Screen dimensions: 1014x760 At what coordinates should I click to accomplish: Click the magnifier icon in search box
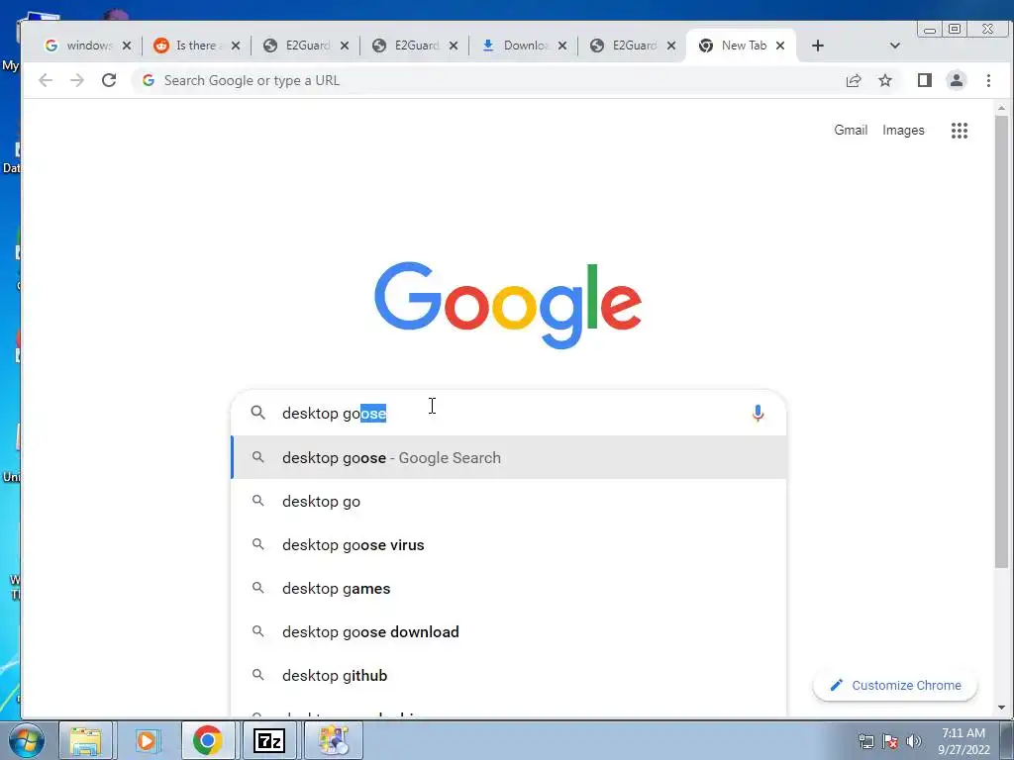[x=258, y=413]
